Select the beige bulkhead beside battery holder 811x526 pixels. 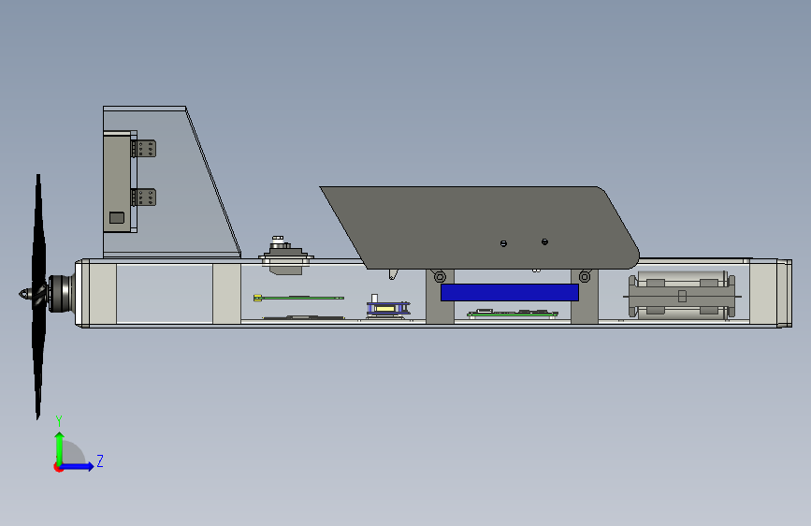click(x=763, y=294)
